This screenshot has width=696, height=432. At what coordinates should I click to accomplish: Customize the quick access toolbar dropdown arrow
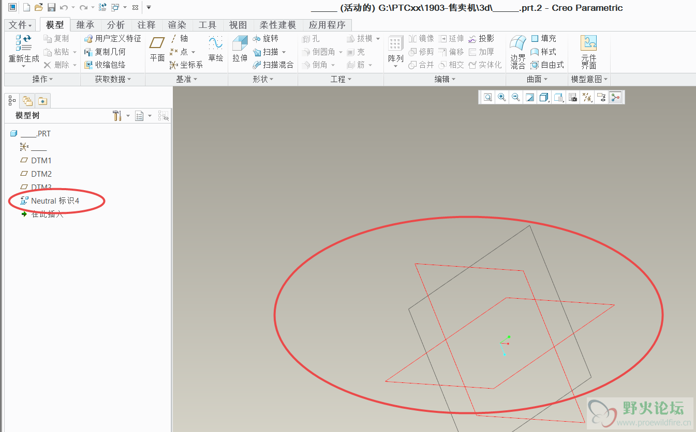coord(149,8)
